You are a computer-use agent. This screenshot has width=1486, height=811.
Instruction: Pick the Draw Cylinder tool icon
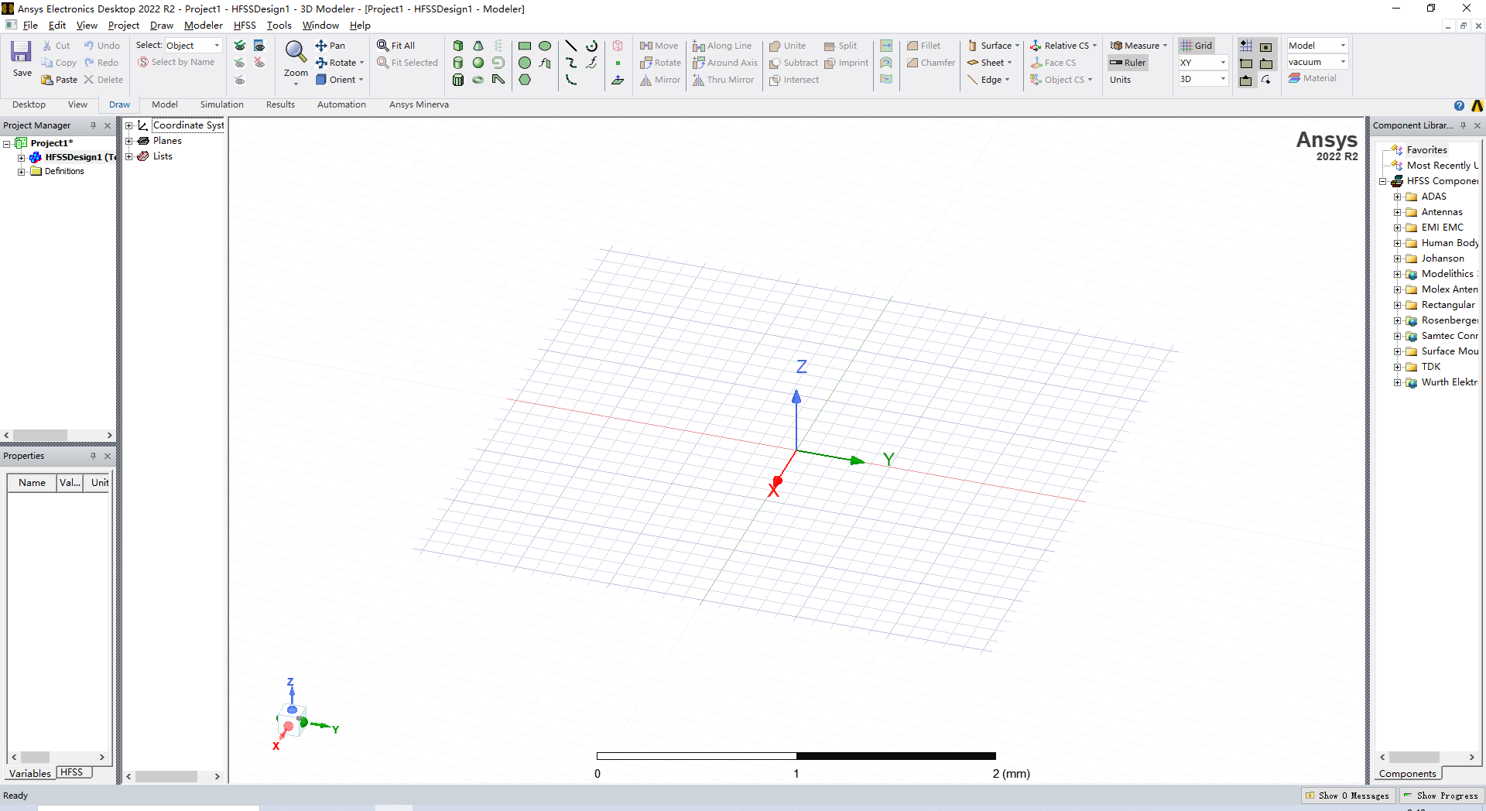[x=458, y=63]
